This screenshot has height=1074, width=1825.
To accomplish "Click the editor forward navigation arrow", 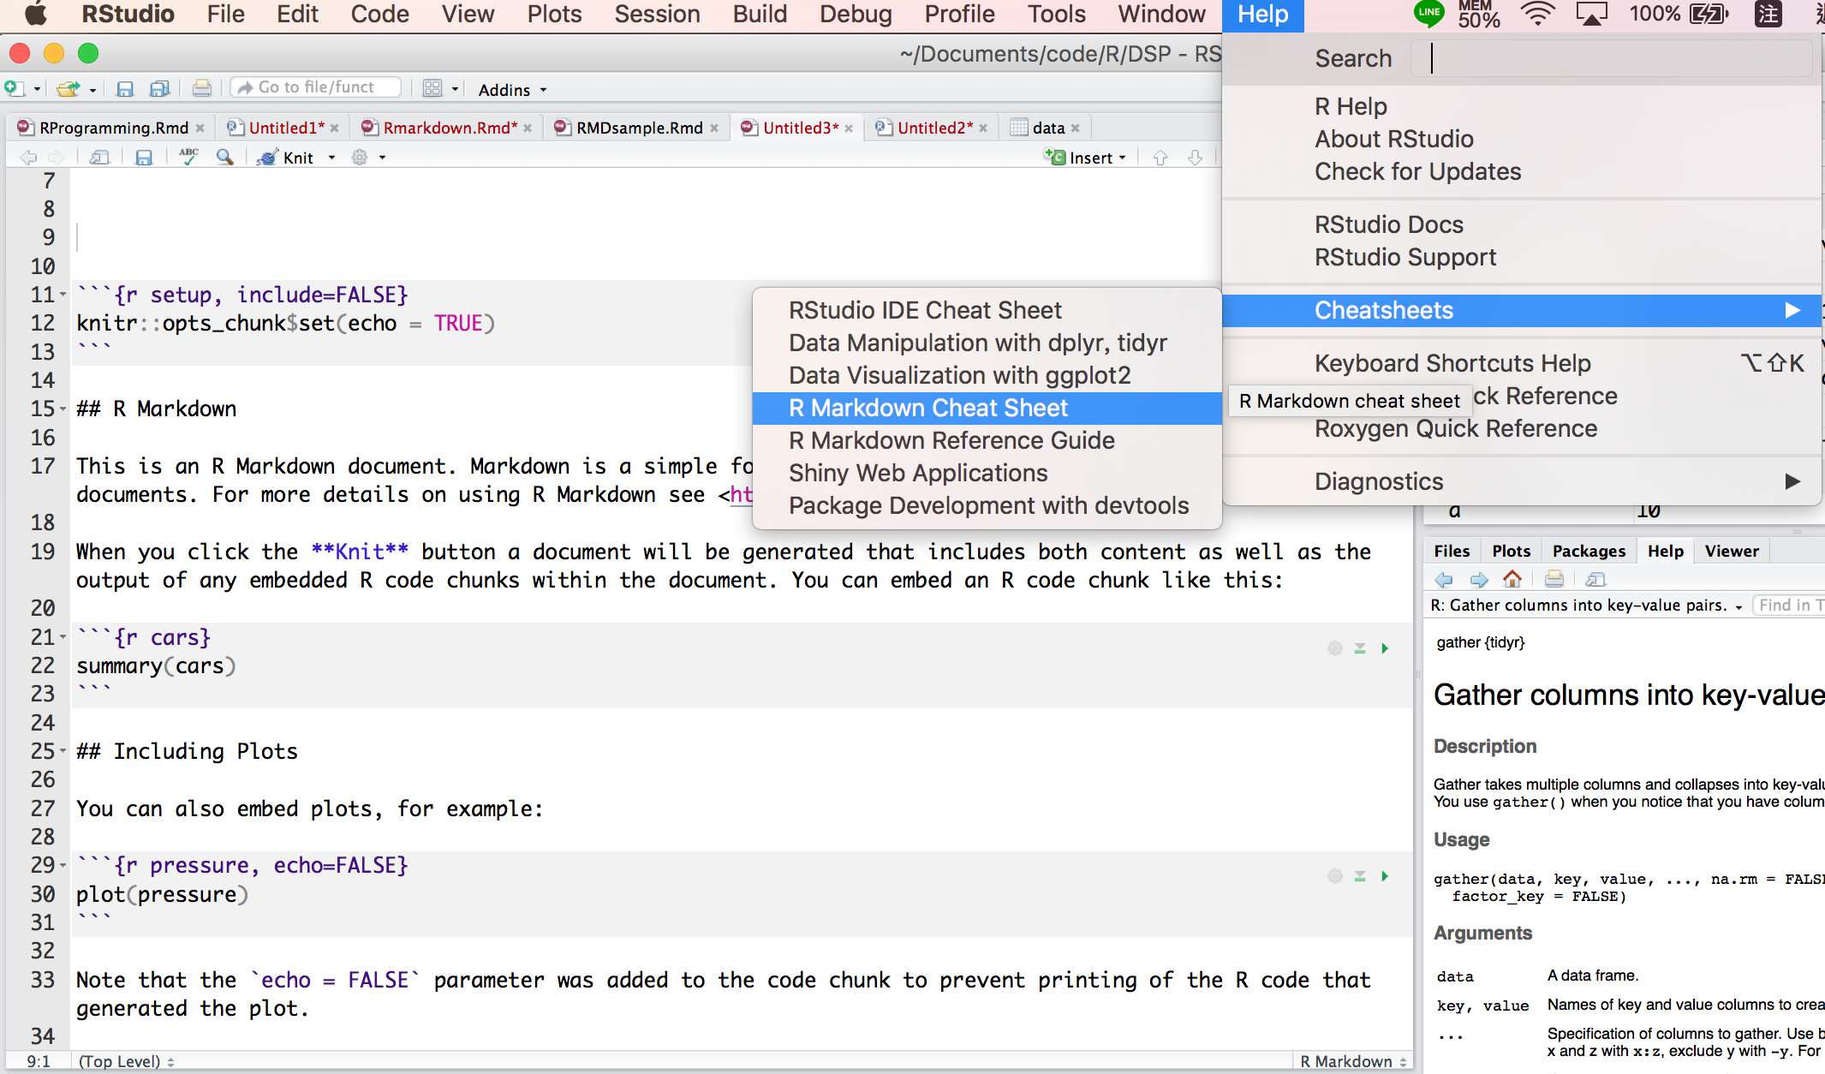I will (57, 158).
